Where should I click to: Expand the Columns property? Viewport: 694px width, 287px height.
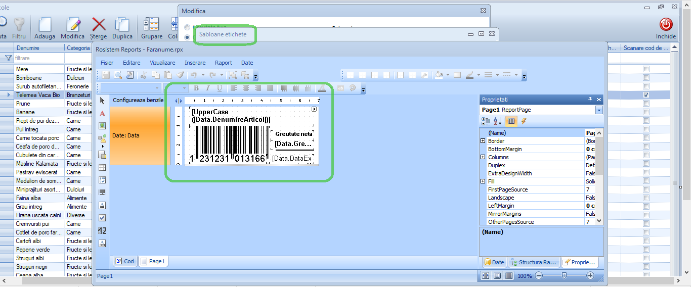[x=483, y=157]
